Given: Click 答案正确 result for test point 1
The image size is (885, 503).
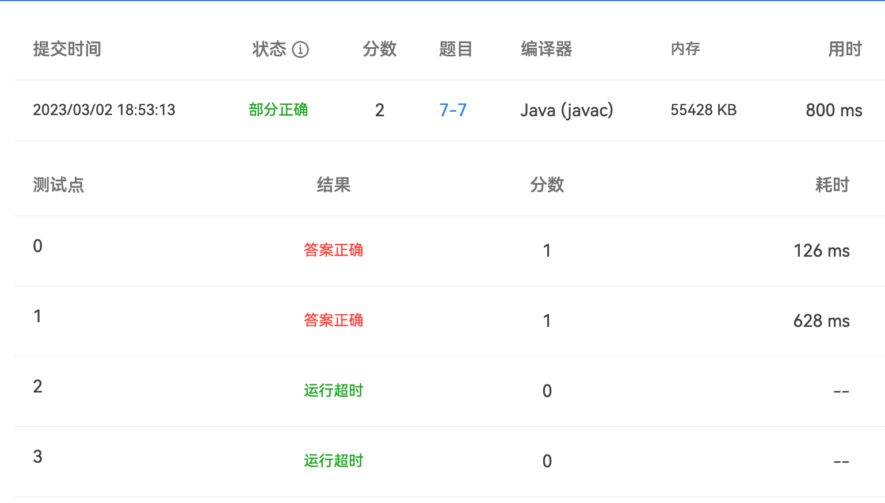Looking at the screenshot, I should coord(333,321).
